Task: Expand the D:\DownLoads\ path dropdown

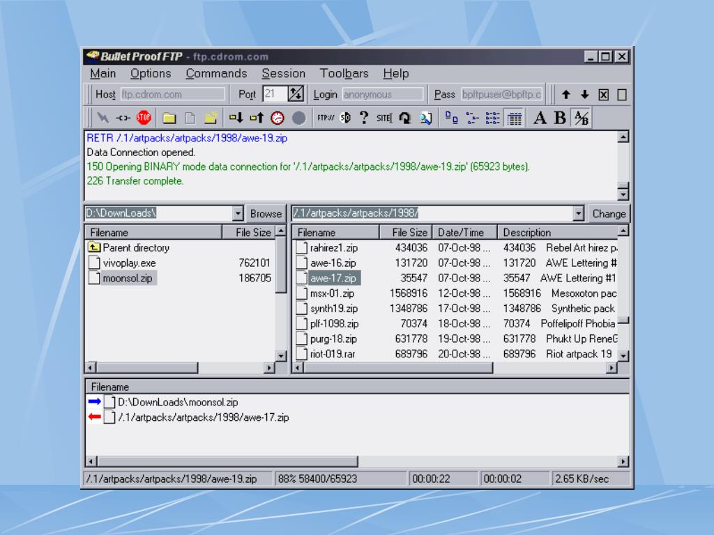Action: pyautogui.click(x=238, y=213)
